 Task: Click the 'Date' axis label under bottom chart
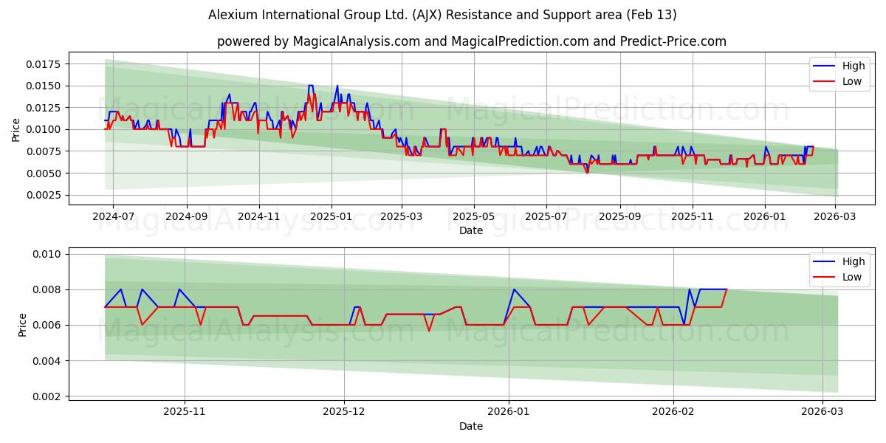pos(471,426)
